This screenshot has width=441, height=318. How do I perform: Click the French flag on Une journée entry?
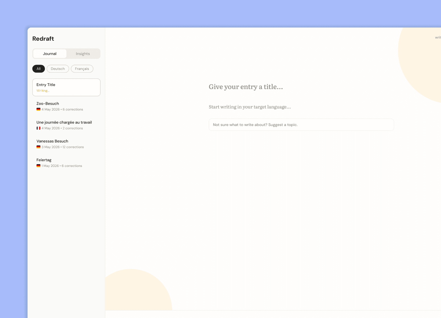click(39, 128)
